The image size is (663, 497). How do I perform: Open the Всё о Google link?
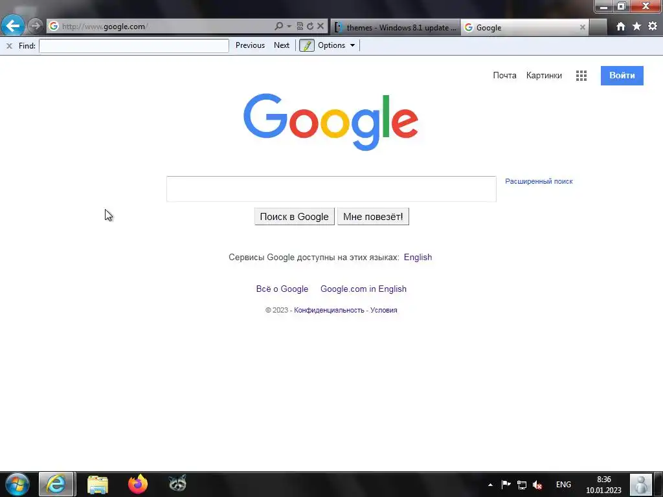[x=282, y=289]
